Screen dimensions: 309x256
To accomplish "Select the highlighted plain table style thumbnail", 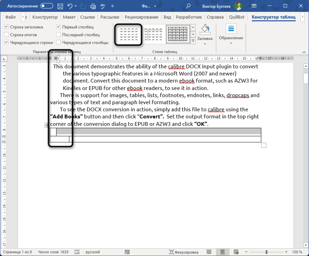I will coord(128,34).
